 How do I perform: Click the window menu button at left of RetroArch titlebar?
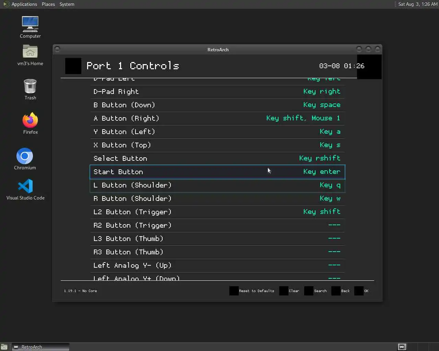click(x=57, y=49)
